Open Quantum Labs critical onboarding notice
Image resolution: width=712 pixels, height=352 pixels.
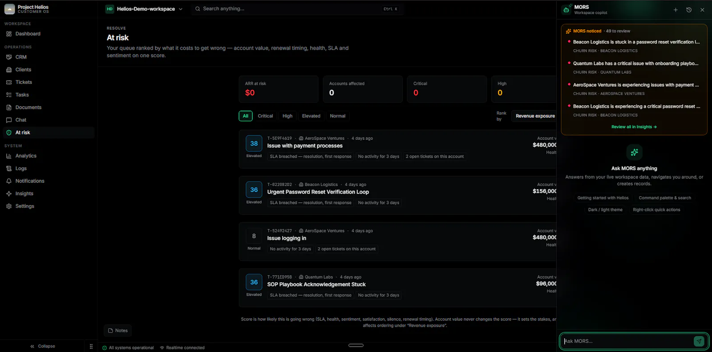click(634, 67)
